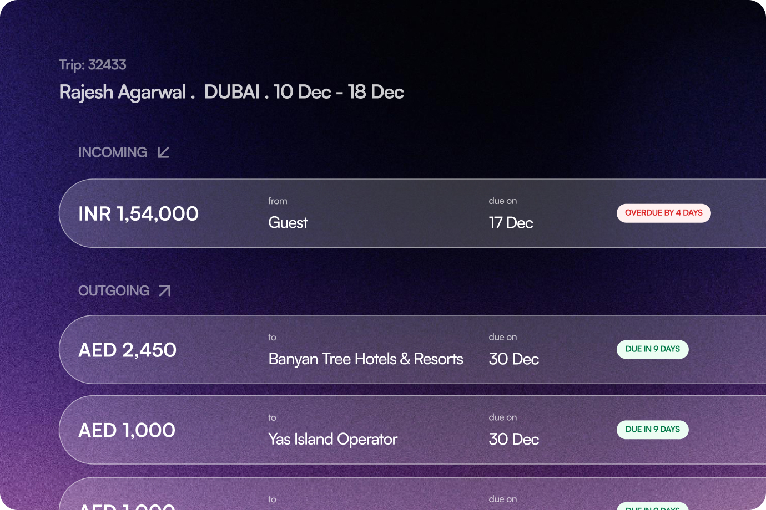Open Banyan Tree Hotels & Resorts payee details
The width and height of the screenshot is (766, 510).
click(365, 359)
